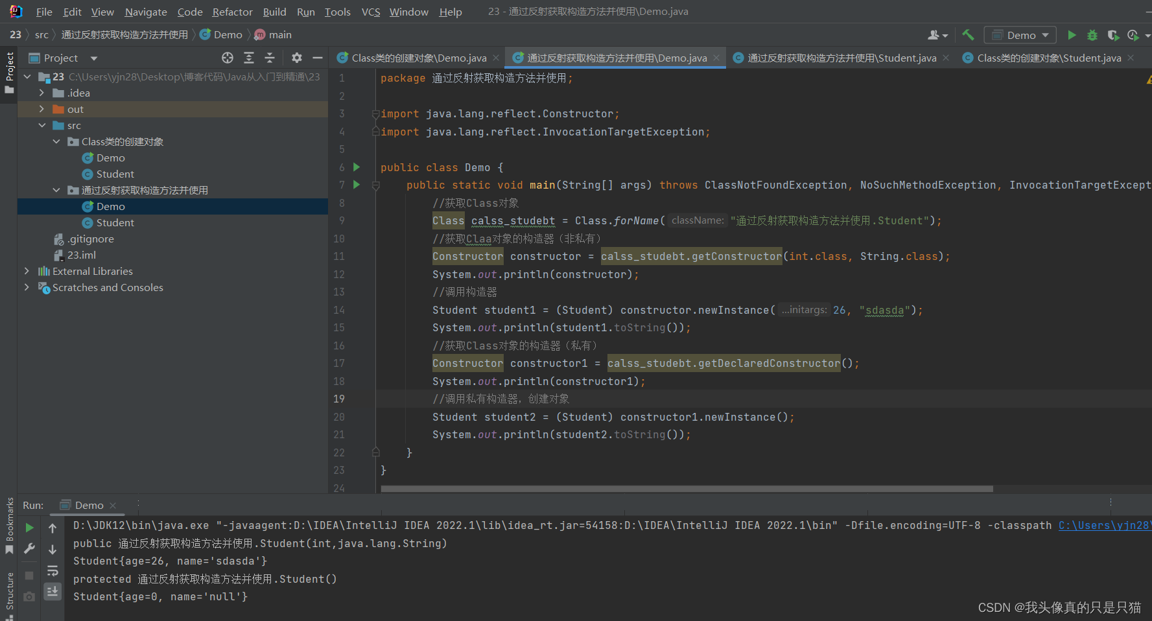Run Demo with the toolbar green play icon

tap(1072, 35)
